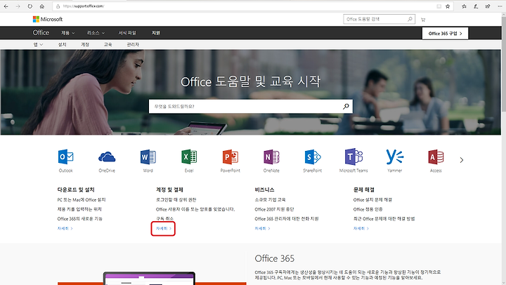Open 교육 in the sub navigation
This screenshot has width=506, height=285.
point(108,44)
